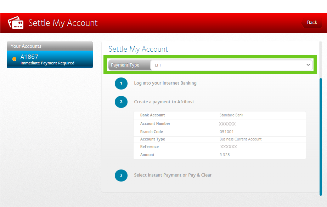Expand the chevron arrow on the payment dropdown

[x=308, y=65]
